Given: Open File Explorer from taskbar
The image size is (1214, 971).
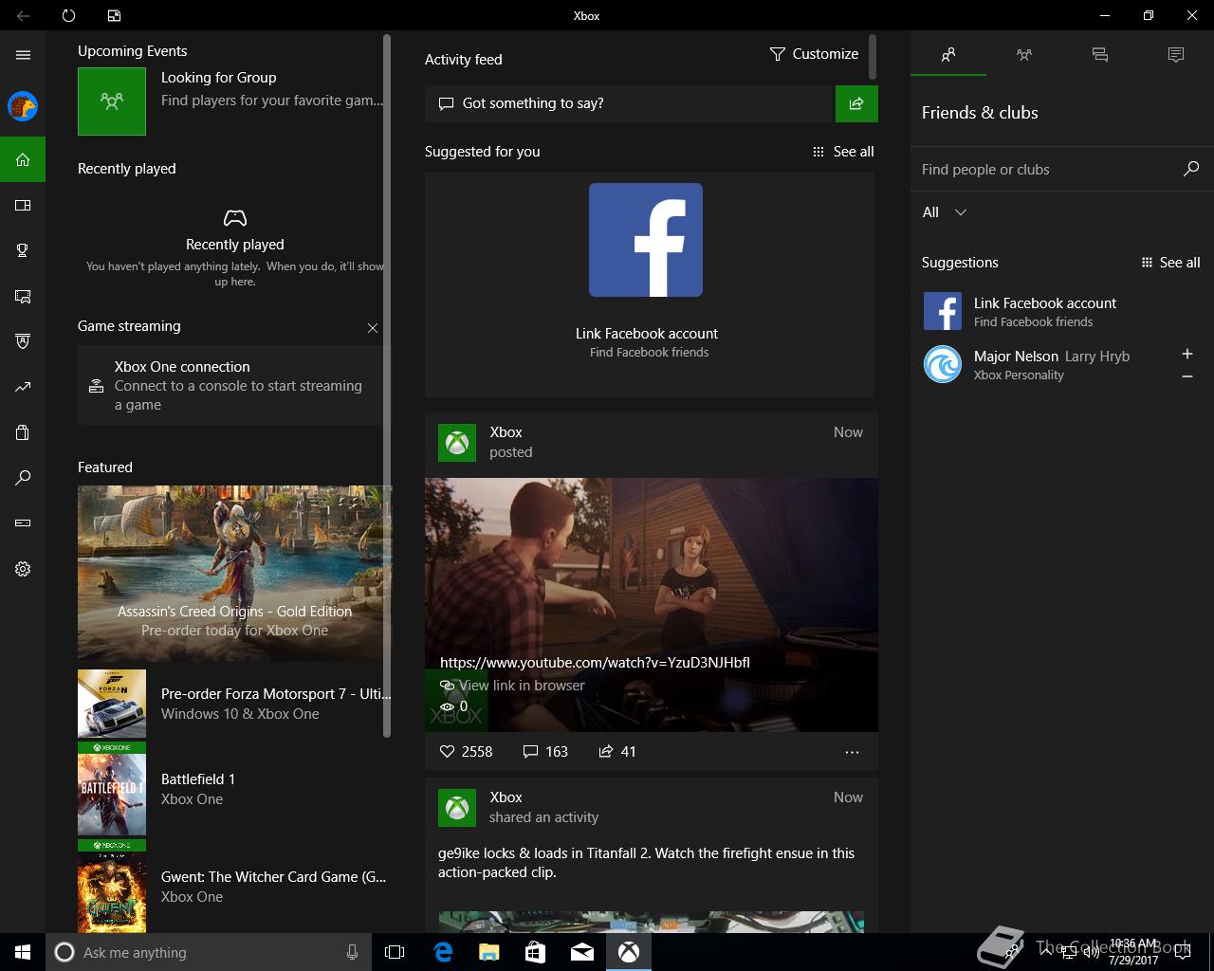Looking at the screenshot, I should [488, 952].
